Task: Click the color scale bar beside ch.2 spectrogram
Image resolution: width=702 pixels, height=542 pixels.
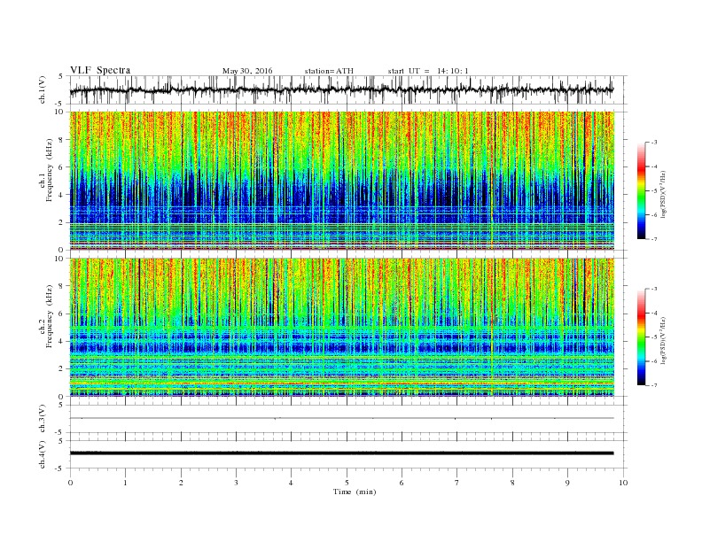Action: coord(641,337)
